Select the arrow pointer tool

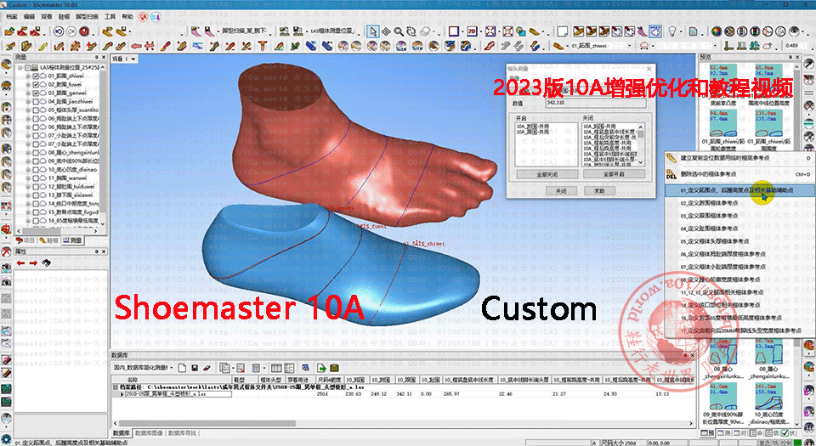pyautogui.click(x=373, y=31)
